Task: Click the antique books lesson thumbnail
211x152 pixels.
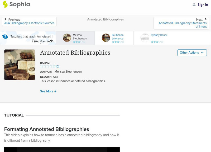Action: 20,65
